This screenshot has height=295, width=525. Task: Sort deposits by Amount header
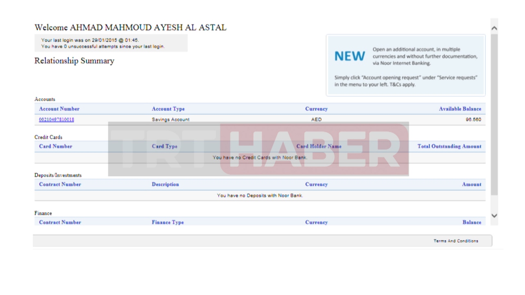(x=472, y=184)
